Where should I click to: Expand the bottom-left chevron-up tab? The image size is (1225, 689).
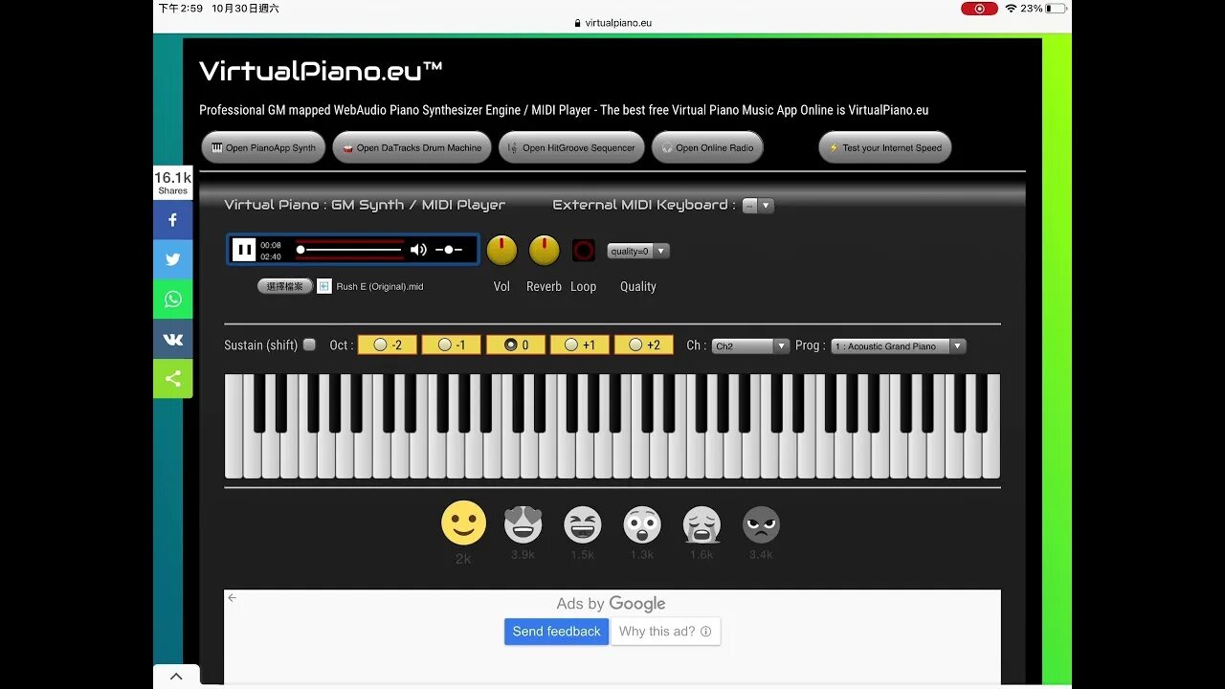click(176, 677)
